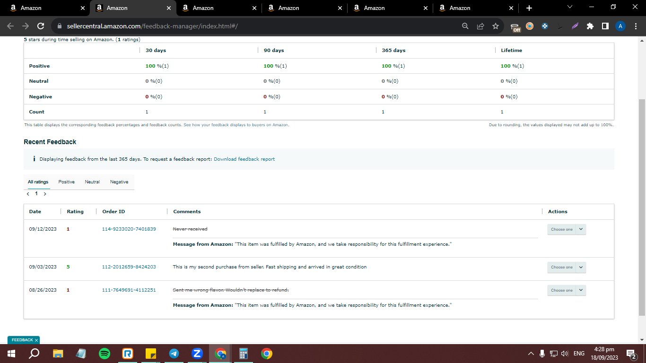
Task: Close the first Amazon browser tab
Action: (x=83, y=8)
